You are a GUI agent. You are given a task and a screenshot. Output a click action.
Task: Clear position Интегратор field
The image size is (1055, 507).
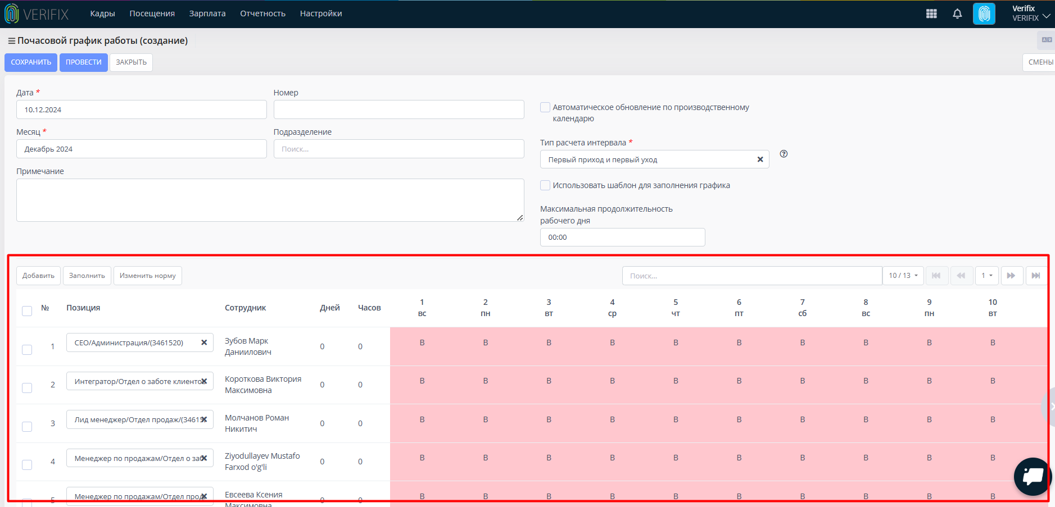click(204, 381)
